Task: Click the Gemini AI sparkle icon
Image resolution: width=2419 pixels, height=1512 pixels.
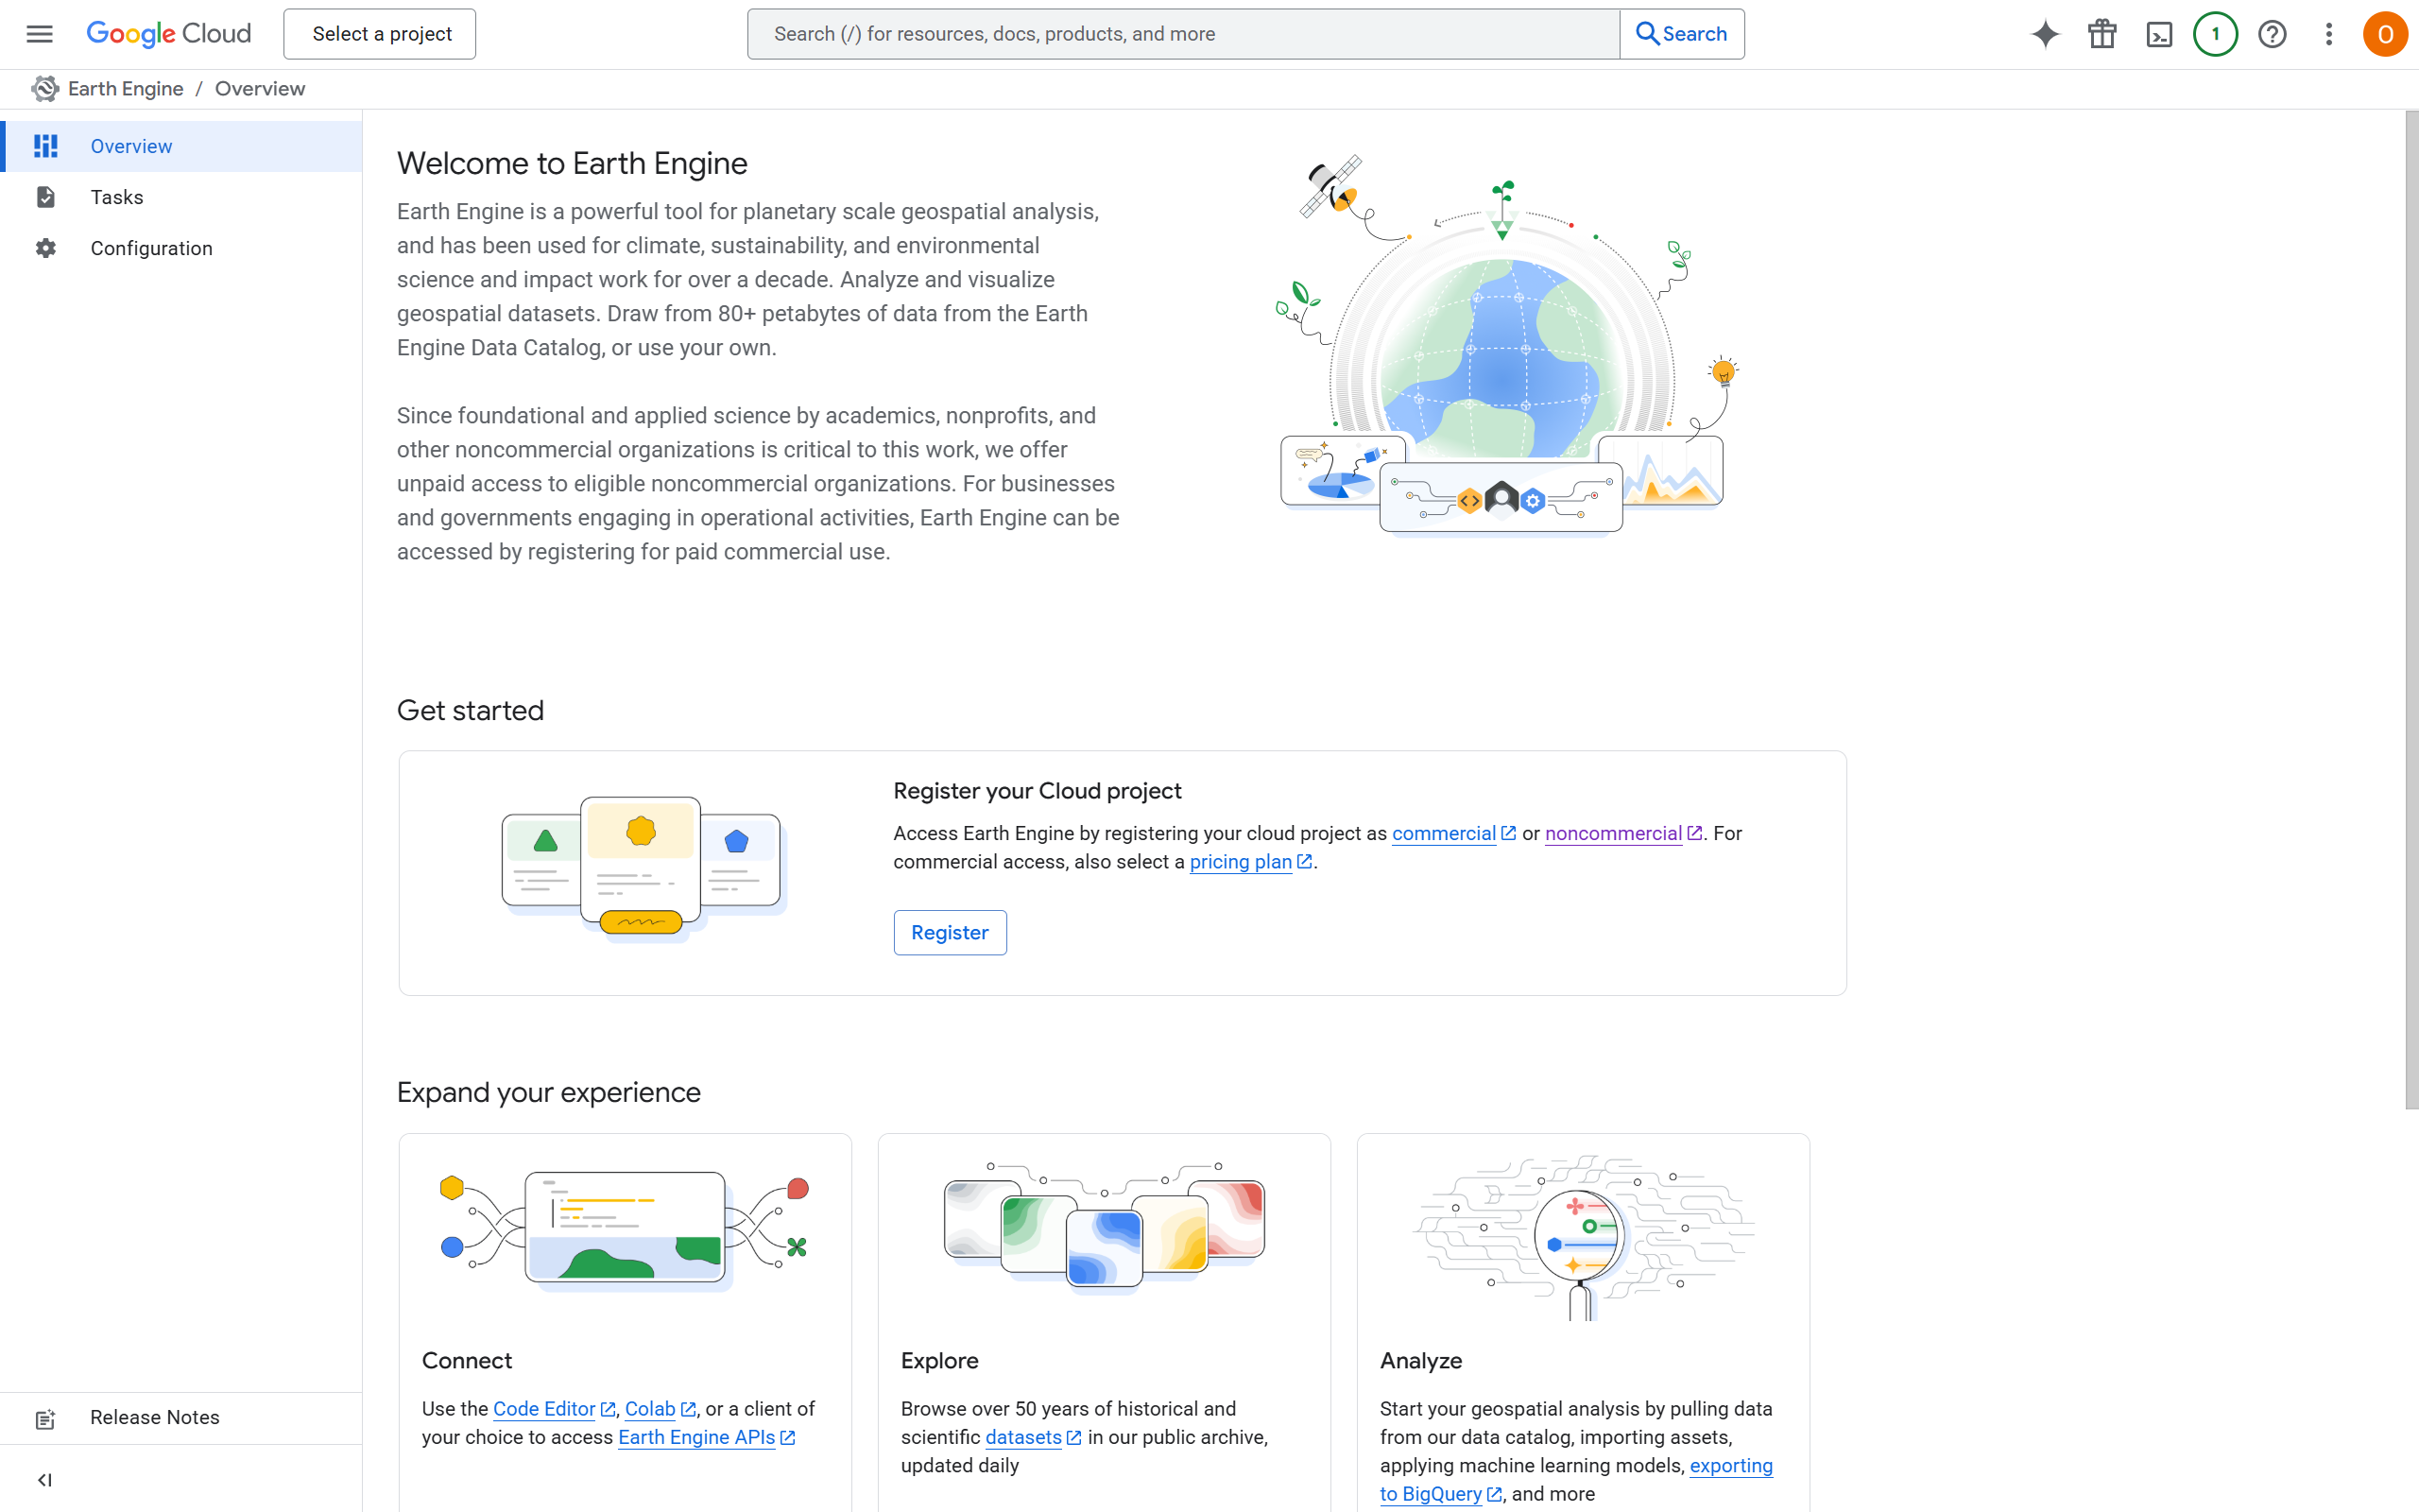Action: 2045,34
